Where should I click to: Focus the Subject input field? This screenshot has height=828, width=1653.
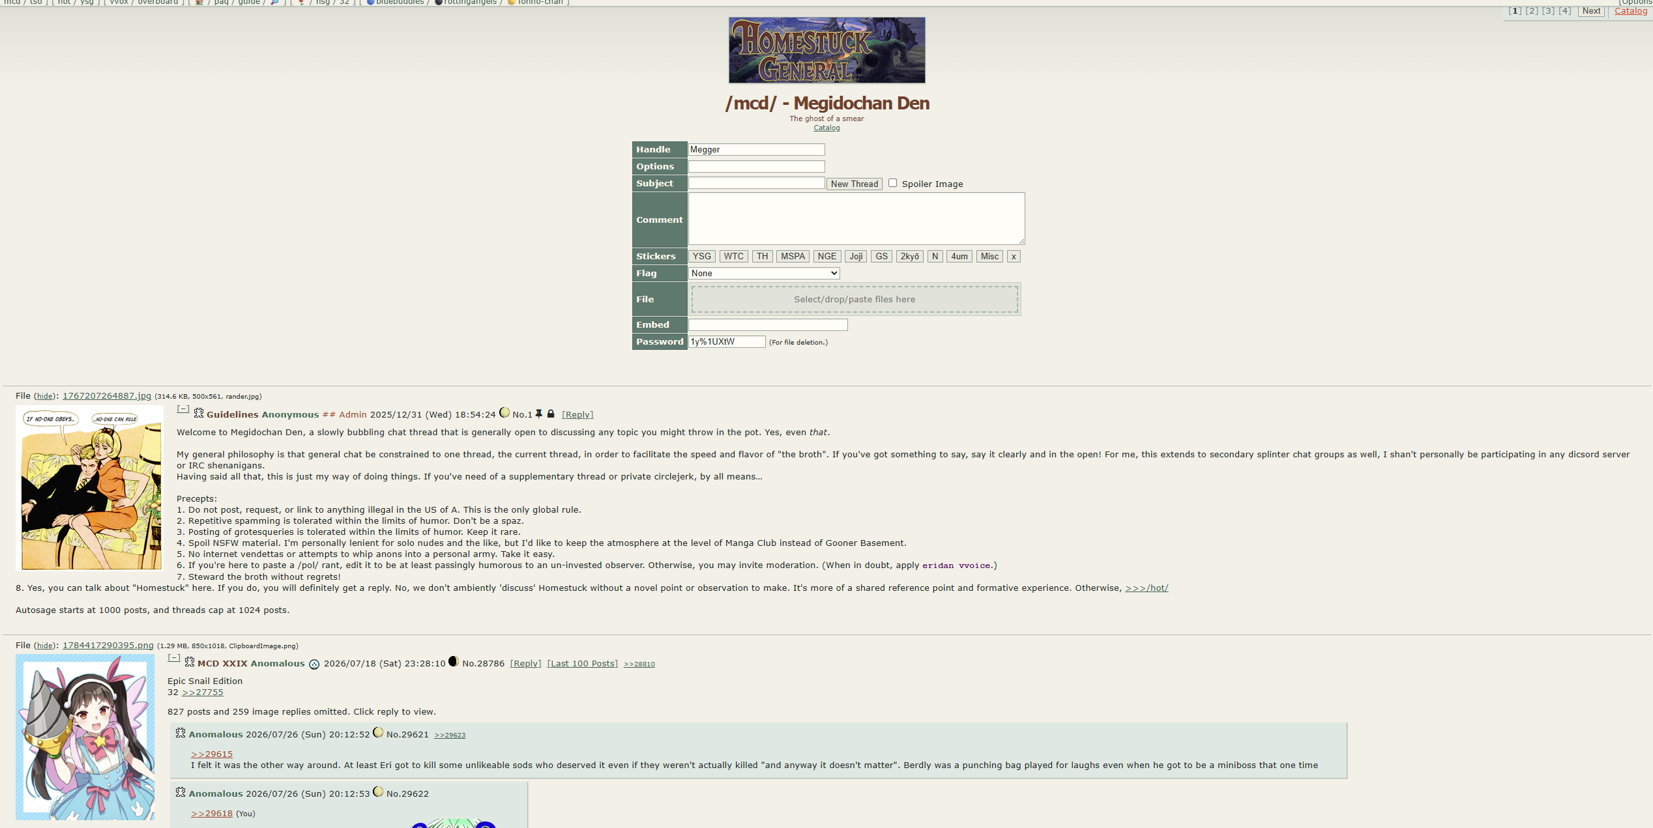[757, 183]
